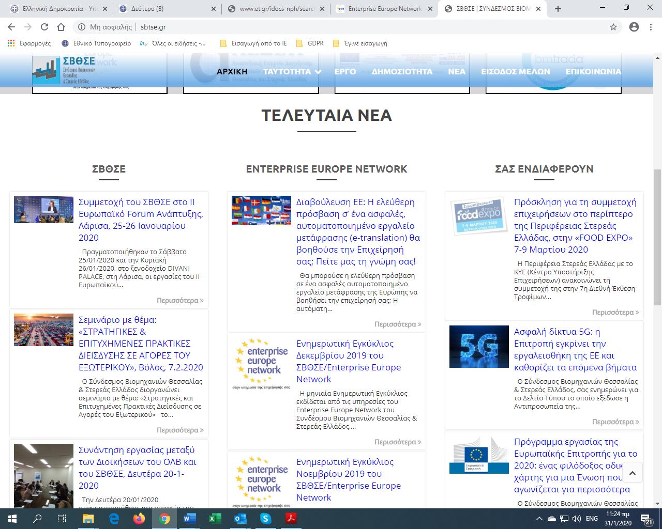
Task: Go to the ΑΡΧΙΚΗ menu item
Action: (232, 72)
